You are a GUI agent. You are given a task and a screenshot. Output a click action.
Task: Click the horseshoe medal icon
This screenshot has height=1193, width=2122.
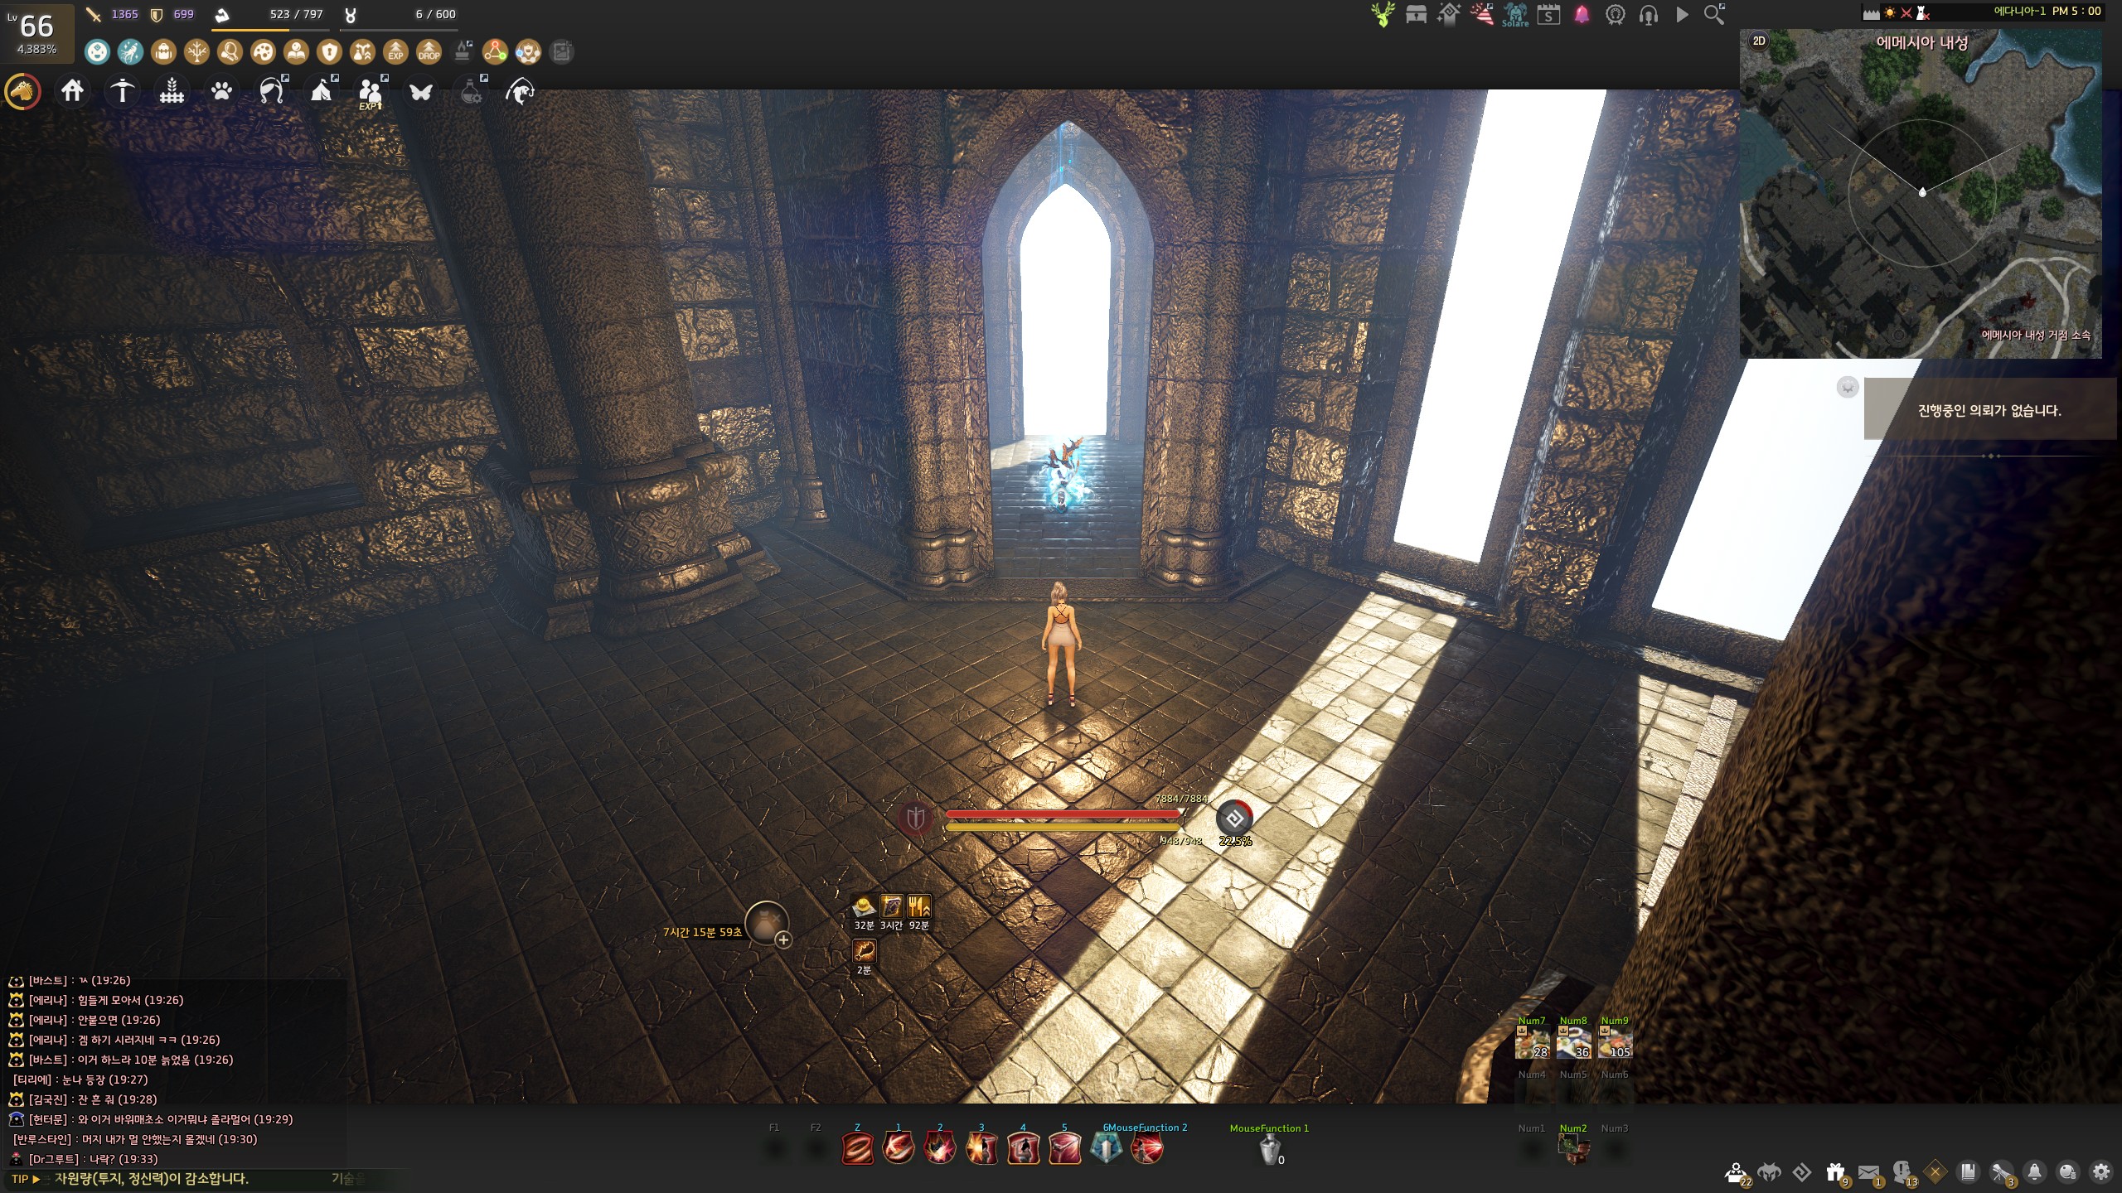coord(1615,14)
